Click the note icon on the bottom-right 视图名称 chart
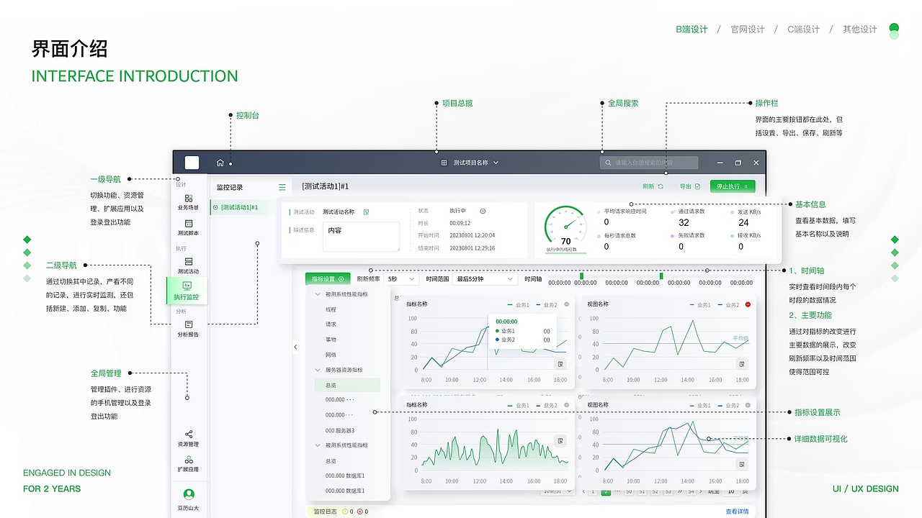922x518 pixels. pyautogui.click(x=742, y=464)
